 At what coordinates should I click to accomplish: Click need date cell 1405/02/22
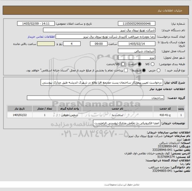point(20,115)
